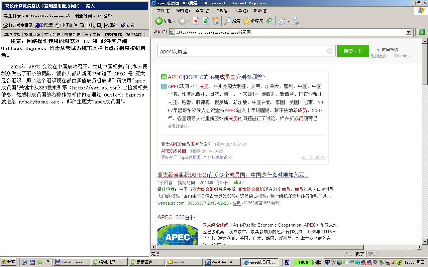The width and height of the screenshot is (428, 267).
Task: Click the IE address bar URL field
Action: (288, 32)
